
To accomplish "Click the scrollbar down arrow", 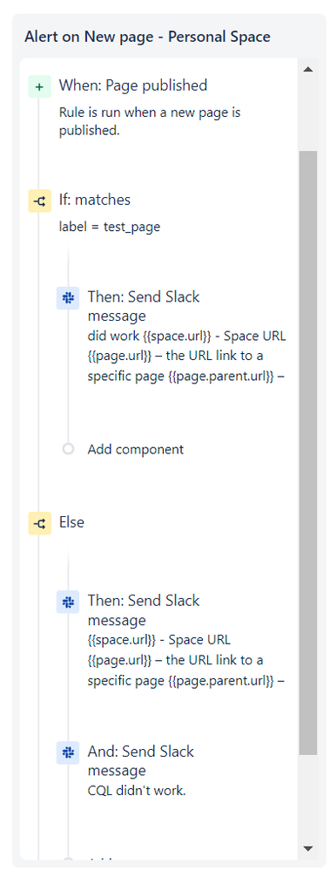I will pyautogui.click(x=308, y=848).
